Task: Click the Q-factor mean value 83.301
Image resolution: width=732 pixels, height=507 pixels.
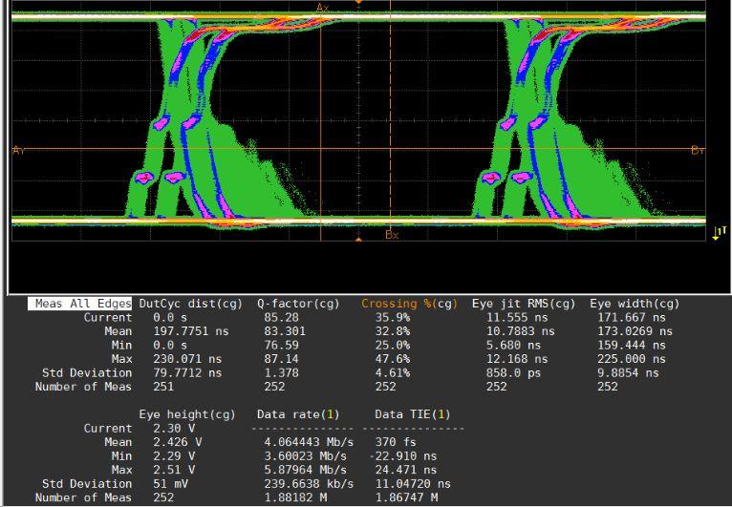Action: pos(285,331)
